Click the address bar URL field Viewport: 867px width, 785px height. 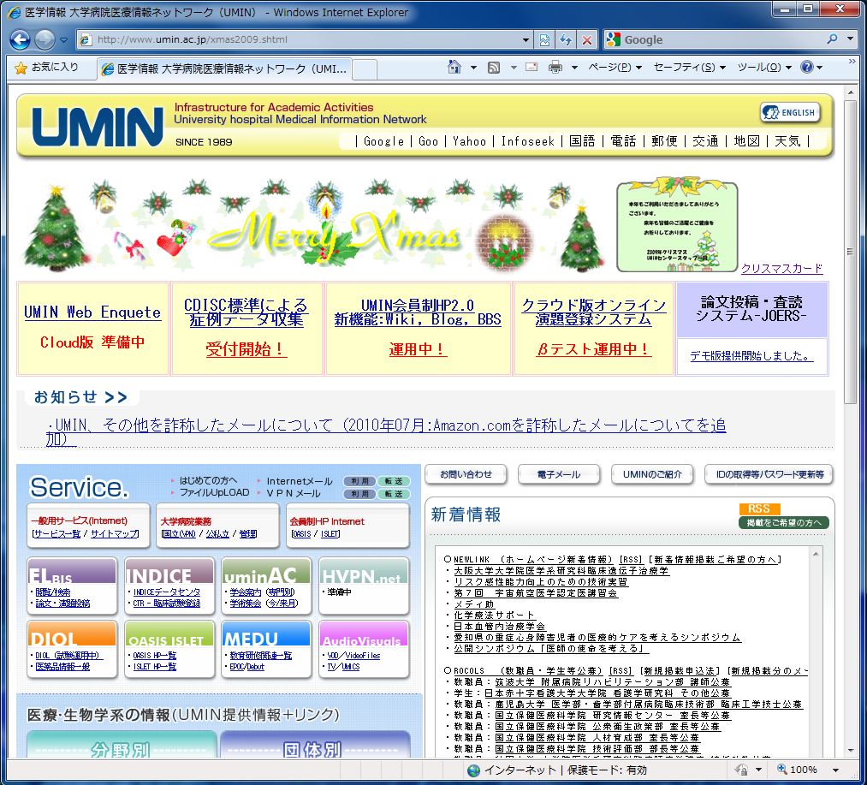pyautogui.click(x=299, y=40)
